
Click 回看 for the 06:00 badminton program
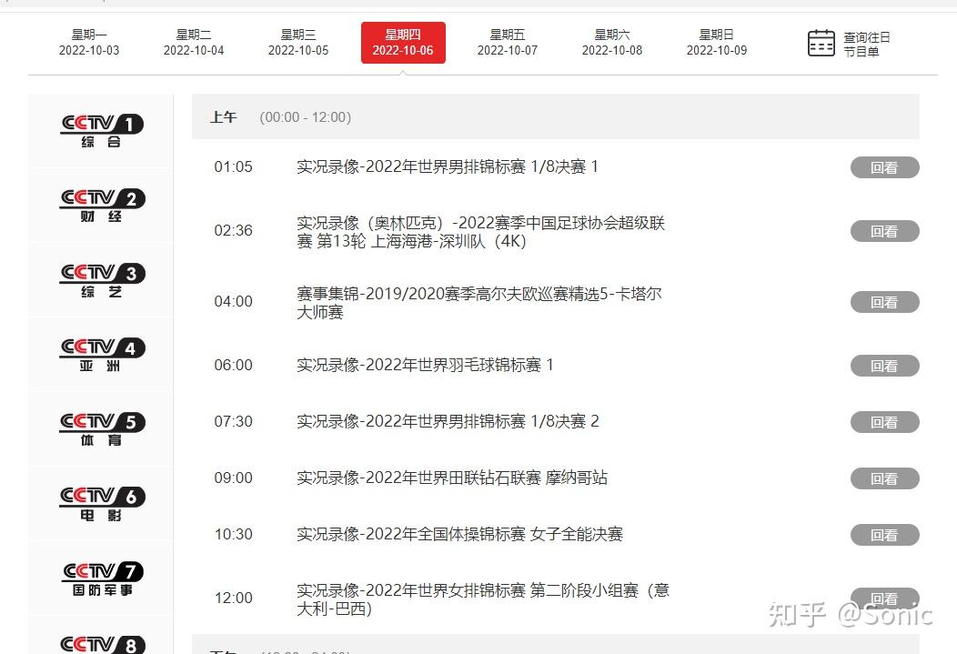click(x=884, y=366)
